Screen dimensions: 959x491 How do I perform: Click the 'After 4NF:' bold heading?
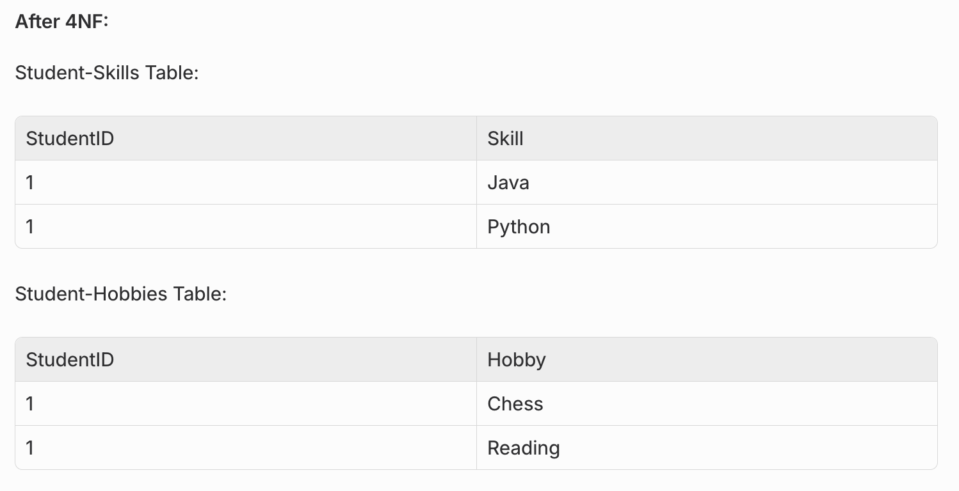62,21
